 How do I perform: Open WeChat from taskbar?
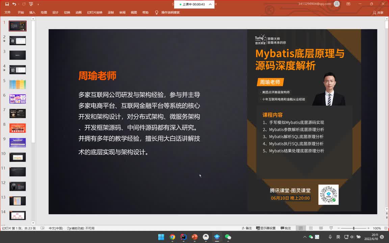[228, 237]
